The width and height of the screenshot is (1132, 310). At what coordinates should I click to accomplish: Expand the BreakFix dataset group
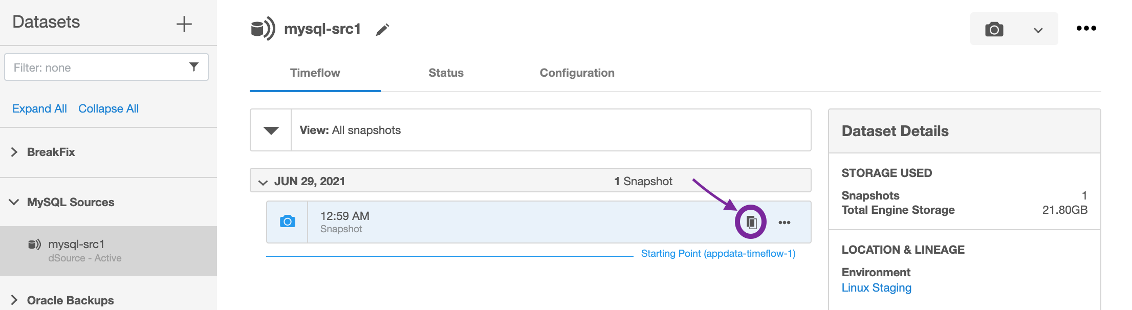(x=13, y=151)
